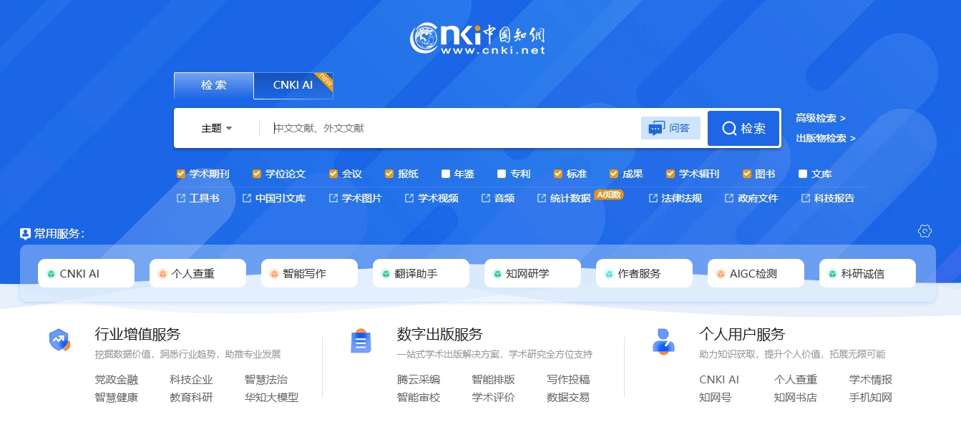
Task: Uncheck the 会议 checkbox
Action: [x=333, y=174]
